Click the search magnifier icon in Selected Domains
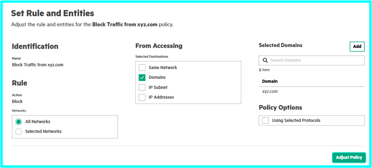Image resolution: width=372 pixels, height=168 pixels. (265, 60)
